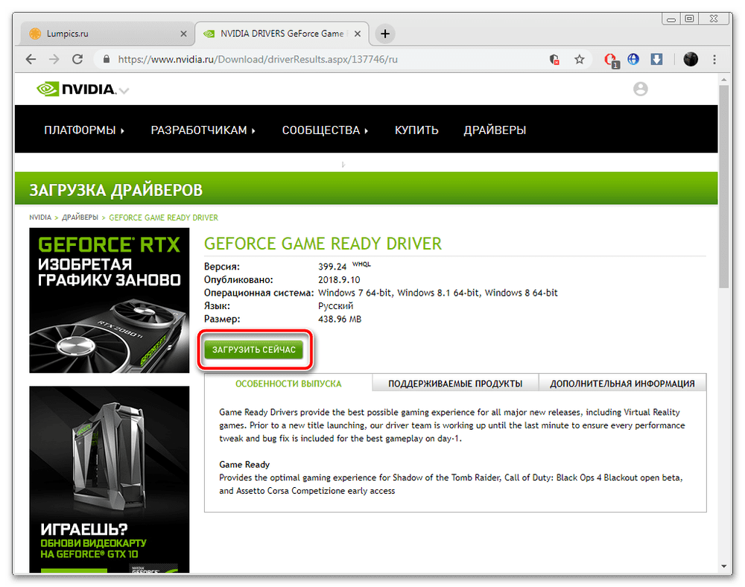Click the browser back arrow
Screen dimensions: 745x587
[x=31, y=59]
